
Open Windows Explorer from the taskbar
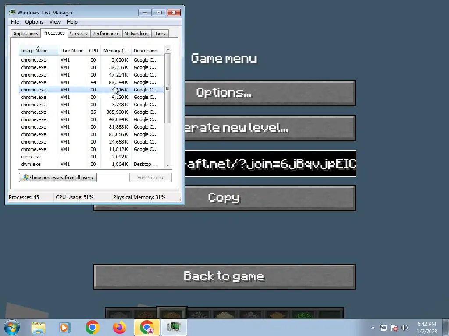click(38, 327)
